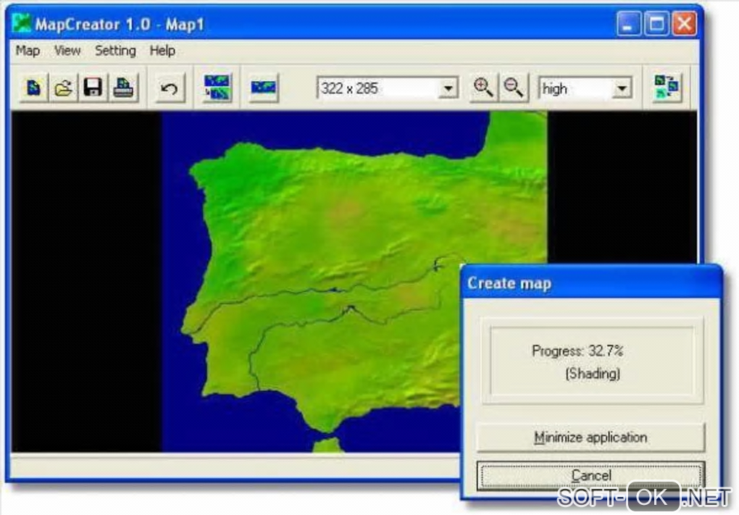Zoom out with the minus magnifier

[x=513, y=88]
